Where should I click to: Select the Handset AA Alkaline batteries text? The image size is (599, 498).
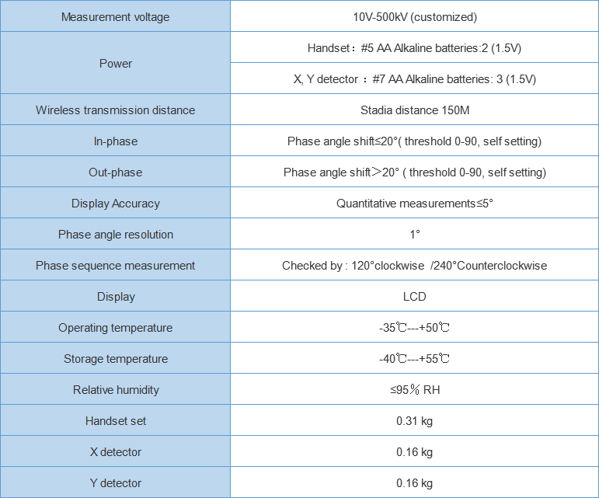[x=414, y=48]
